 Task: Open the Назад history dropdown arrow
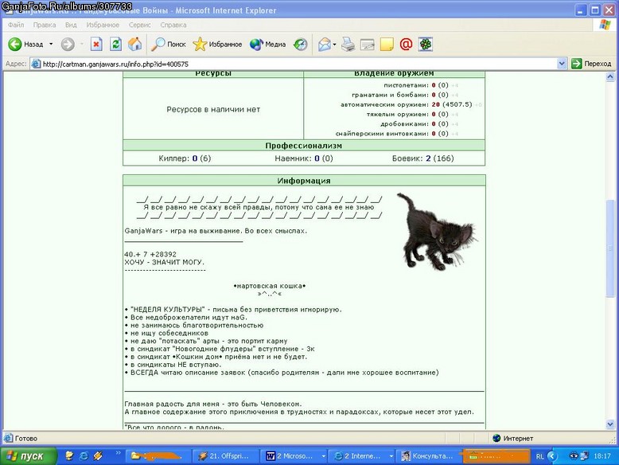tap(51, 45)
